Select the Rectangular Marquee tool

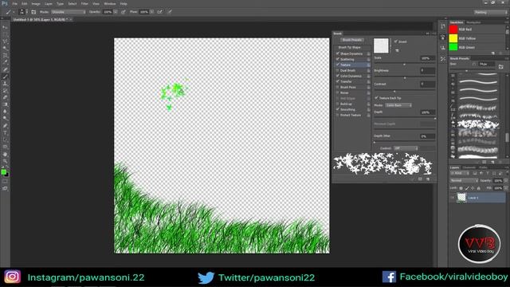pyautogui.click(x=5, y=34)
